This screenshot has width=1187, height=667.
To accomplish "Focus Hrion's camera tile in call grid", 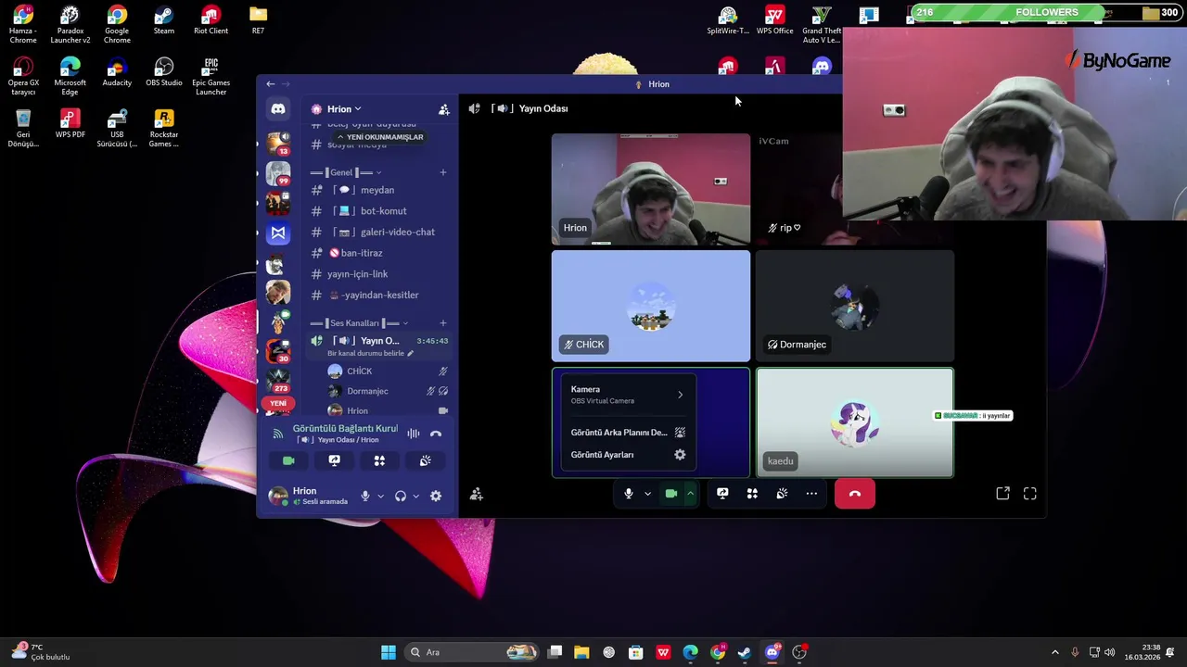I will coord(651,189).
